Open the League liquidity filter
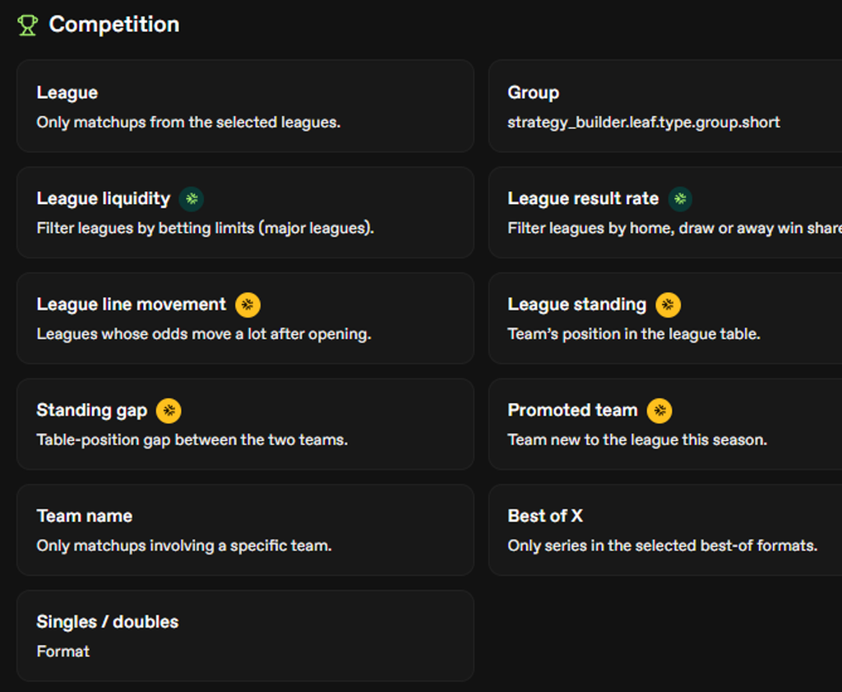Image resolution: width=842 pixels, height=692 pixels. coord(245,212)
